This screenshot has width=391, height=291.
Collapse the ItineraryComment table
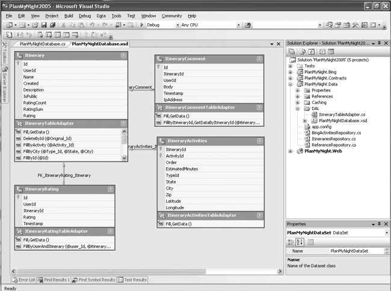[x=259, y=59]
